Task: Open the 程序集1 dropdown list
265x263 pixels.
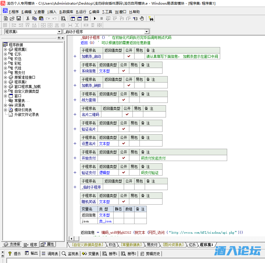Action: pos(59,32)
